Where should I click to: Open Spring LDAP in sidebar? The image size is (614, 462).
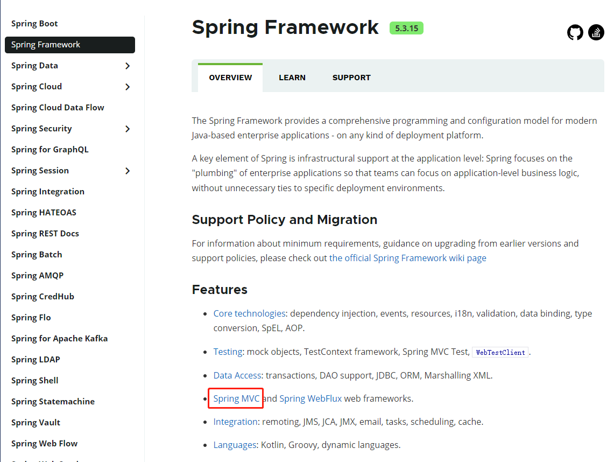[x=36, y=360]
